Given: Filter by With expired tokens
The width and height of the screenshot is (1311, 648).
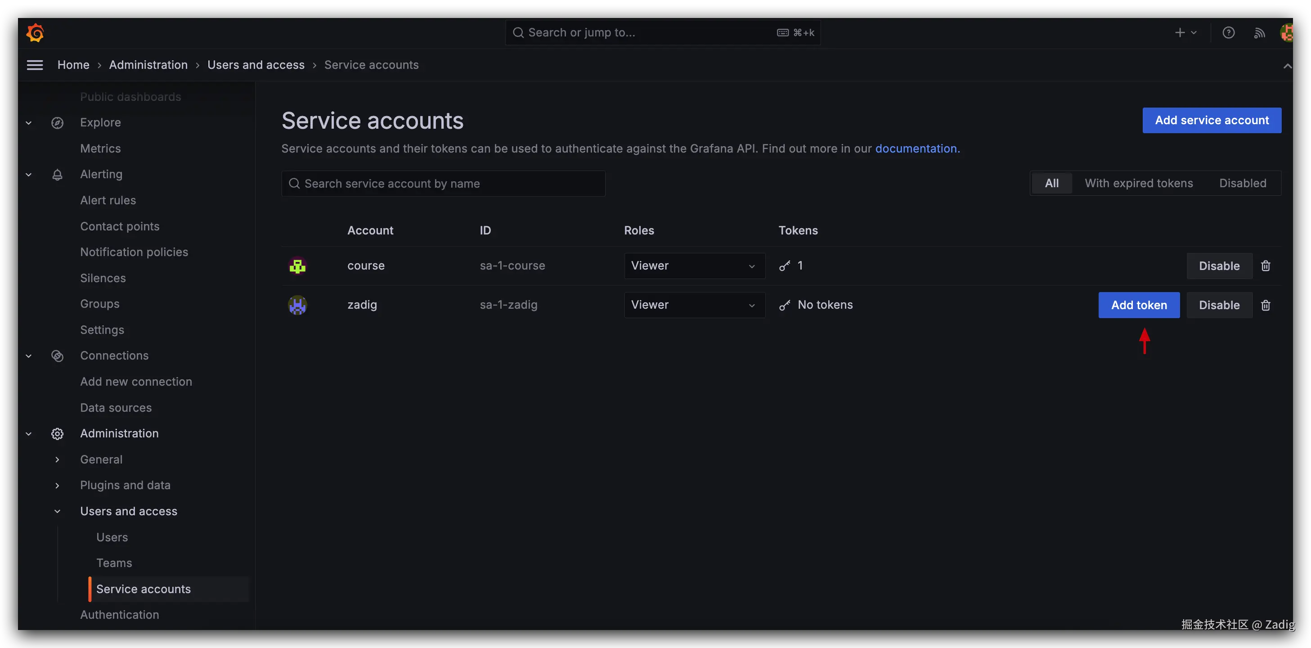Looking at the screenshot, I should pyautogui.click(x=1139, y=183).
